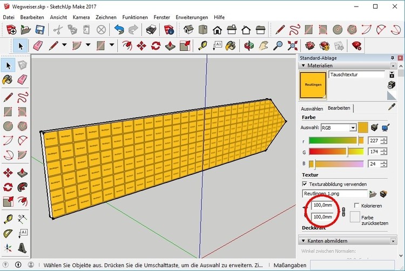Open the Datei menu

[x=9, y=17]
